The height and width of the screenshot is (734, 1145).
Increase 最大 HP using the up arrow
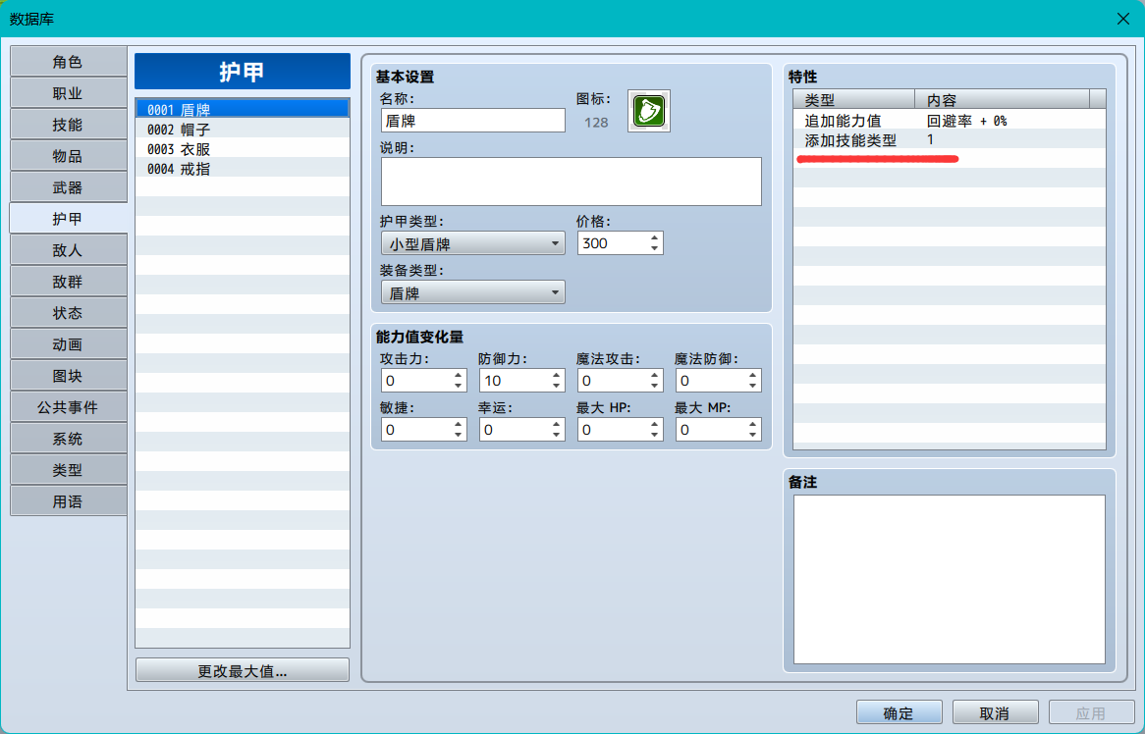[x=654, y=424]
